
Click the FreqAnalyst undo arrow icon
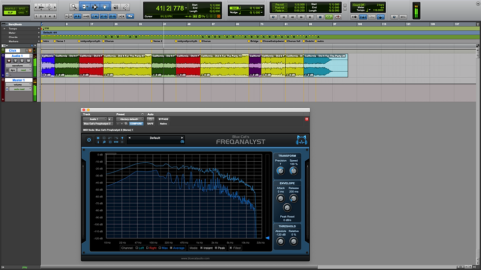pos(110,138)
